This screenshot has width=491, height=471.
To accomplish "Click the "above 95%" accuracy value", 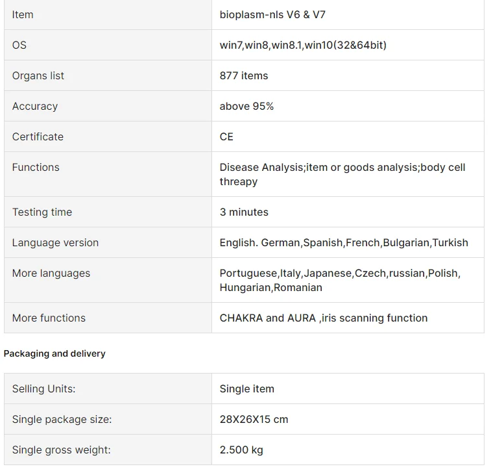I will (x=246, y=106).
